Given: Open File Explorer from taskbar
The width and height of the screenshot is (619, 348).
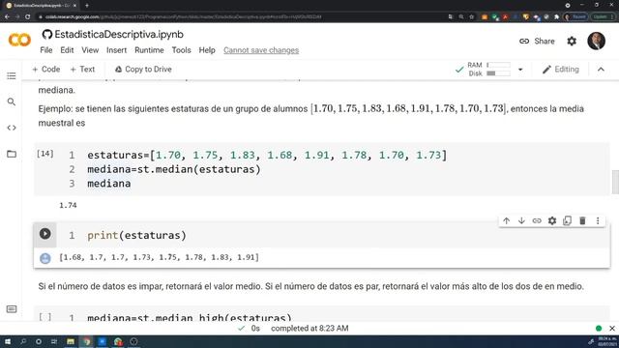Looking at the screenshot, I should pos(71,341).
